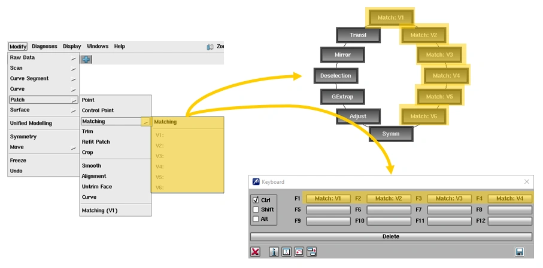Open the Diagnoses menu
This screenshot has height=268, width=543.
[44, 47]
